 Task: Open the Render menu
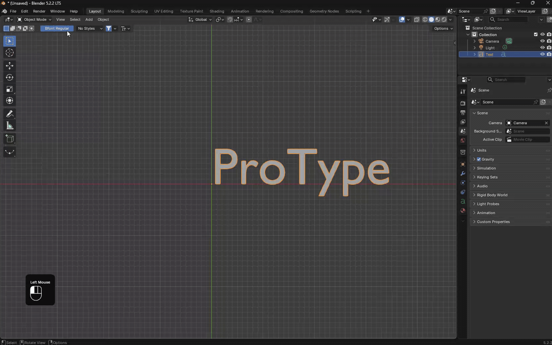coord(39,11)
